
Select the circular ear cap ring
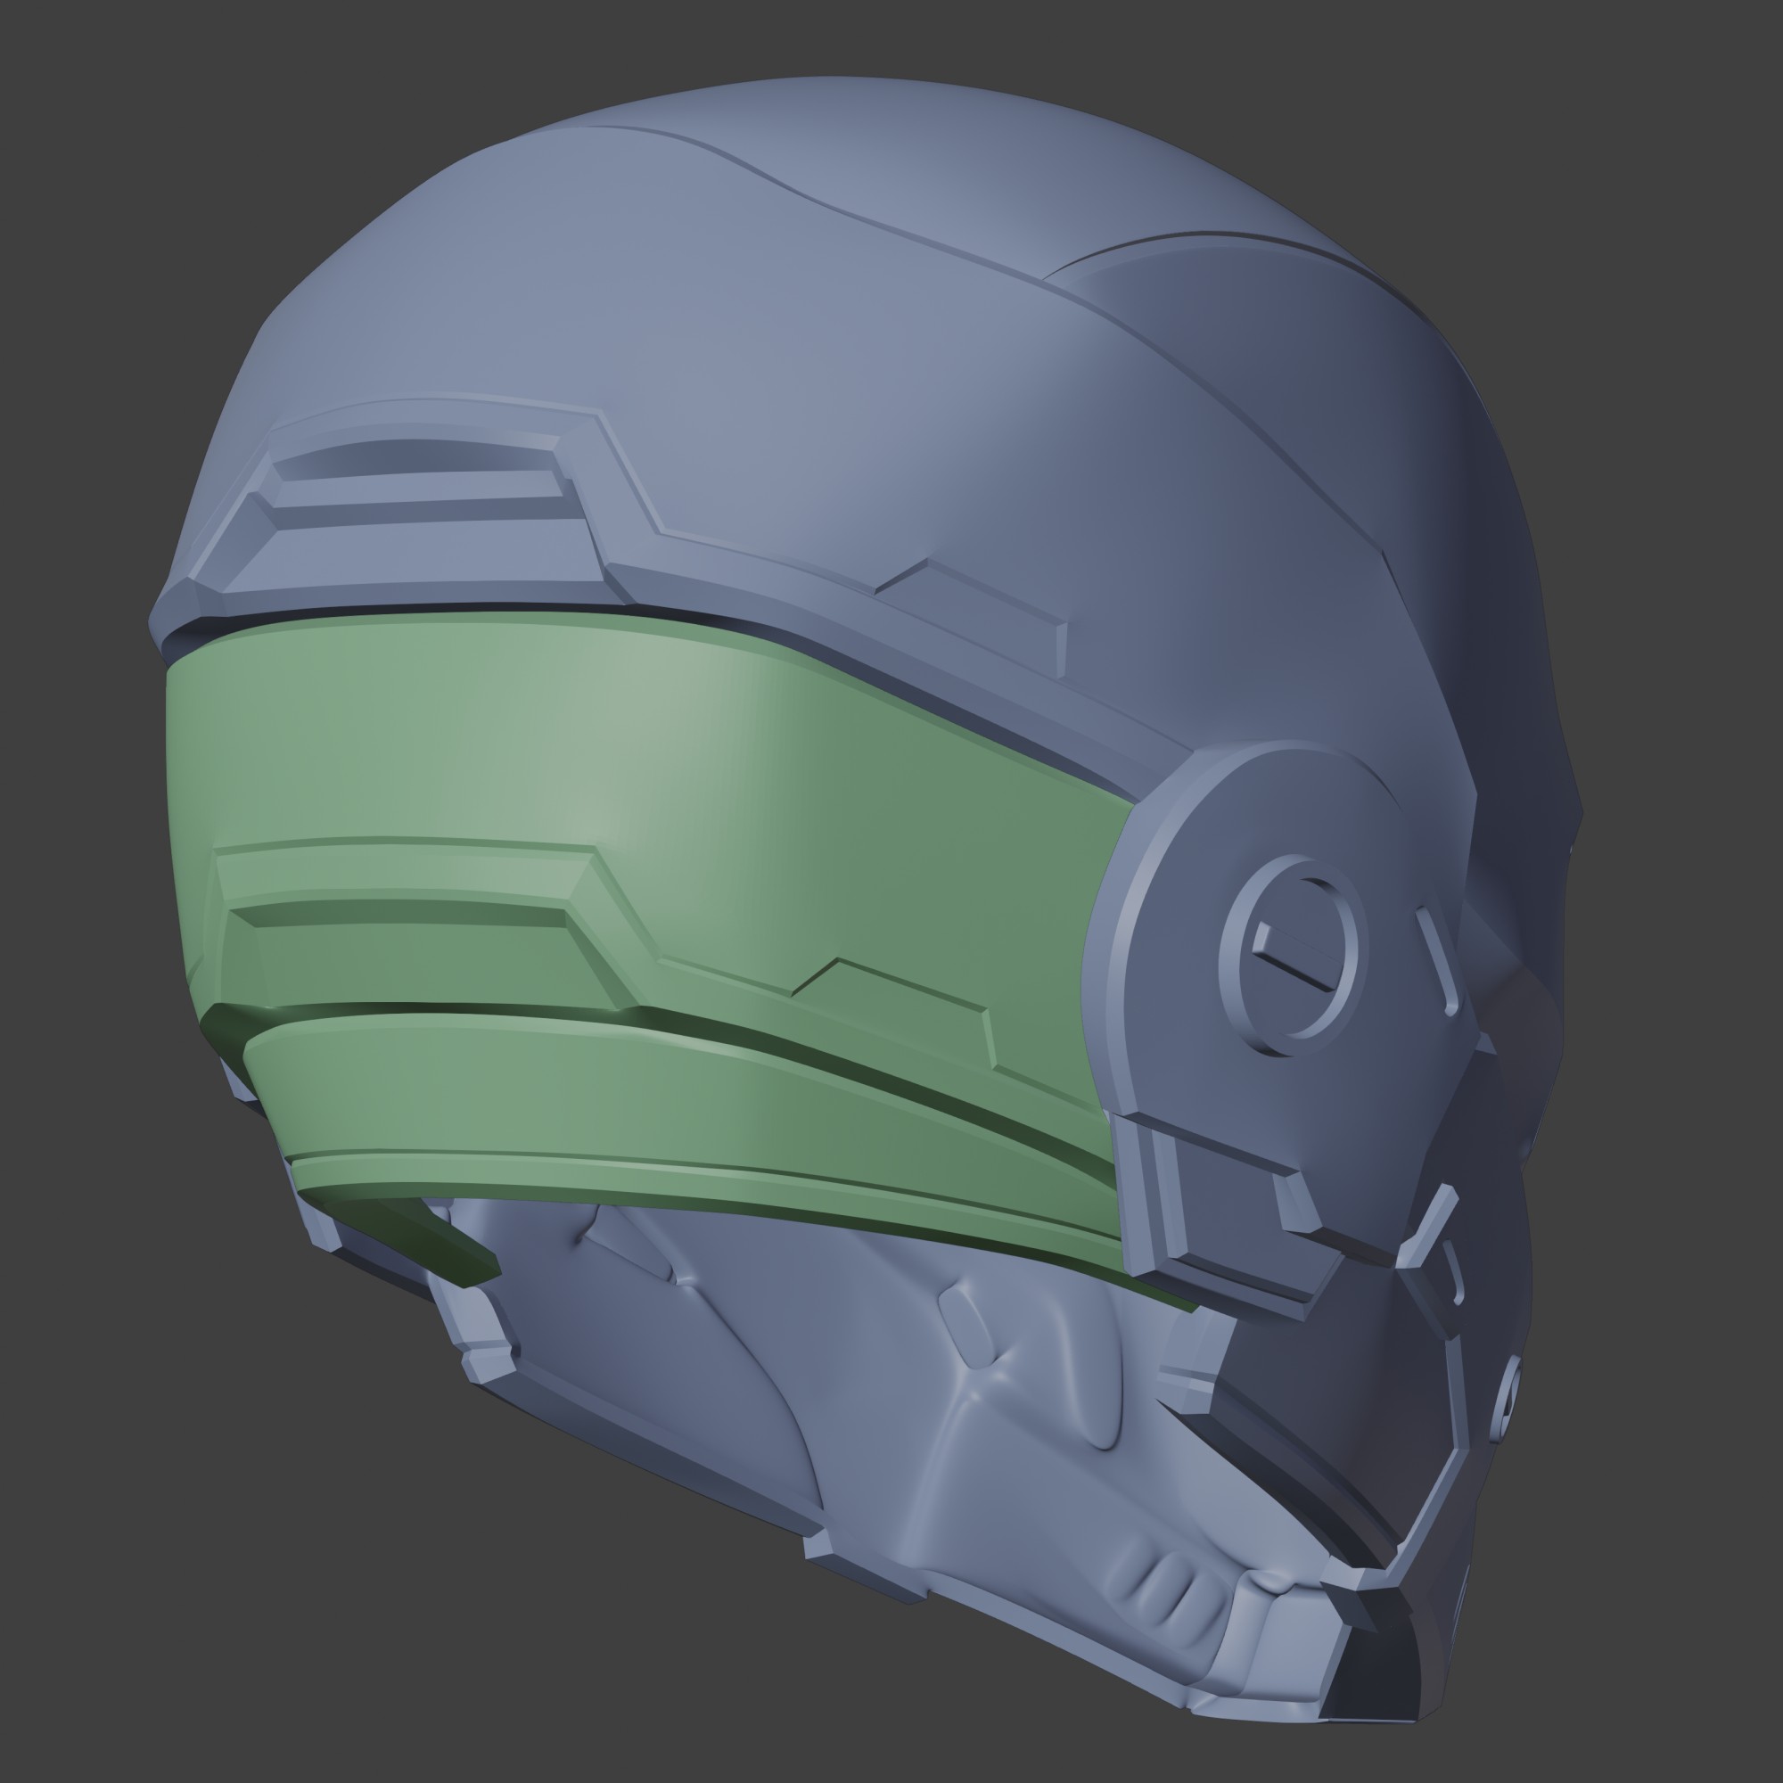pos(1289,955)
